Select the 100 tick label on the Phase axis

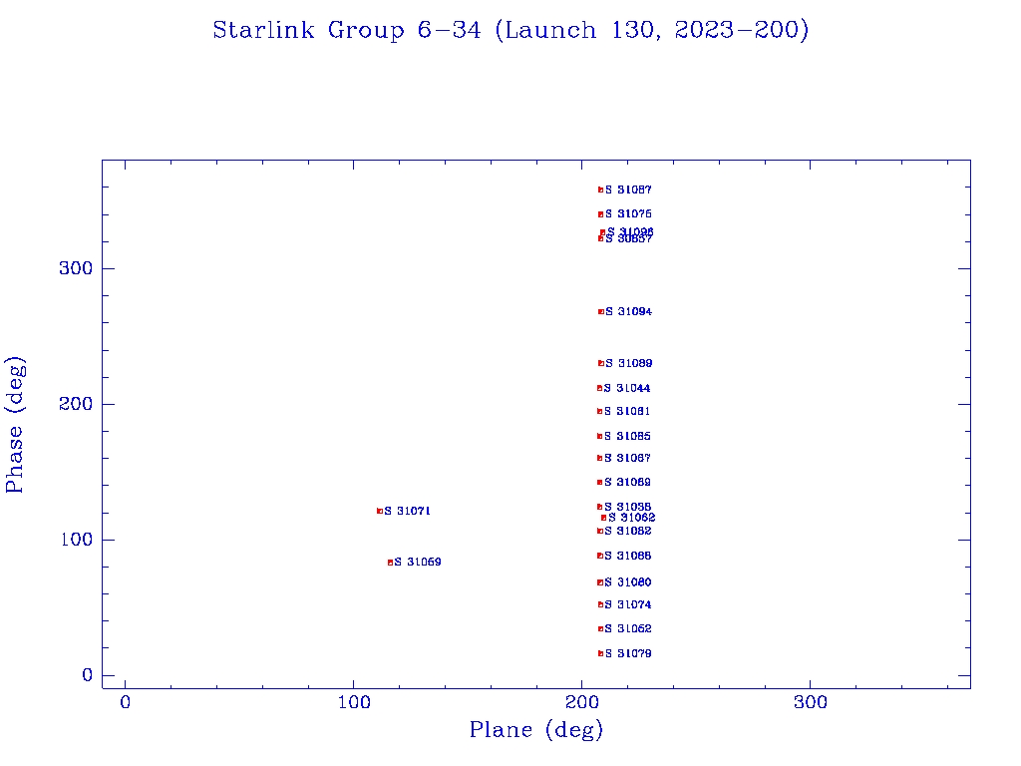pos(77,540)
